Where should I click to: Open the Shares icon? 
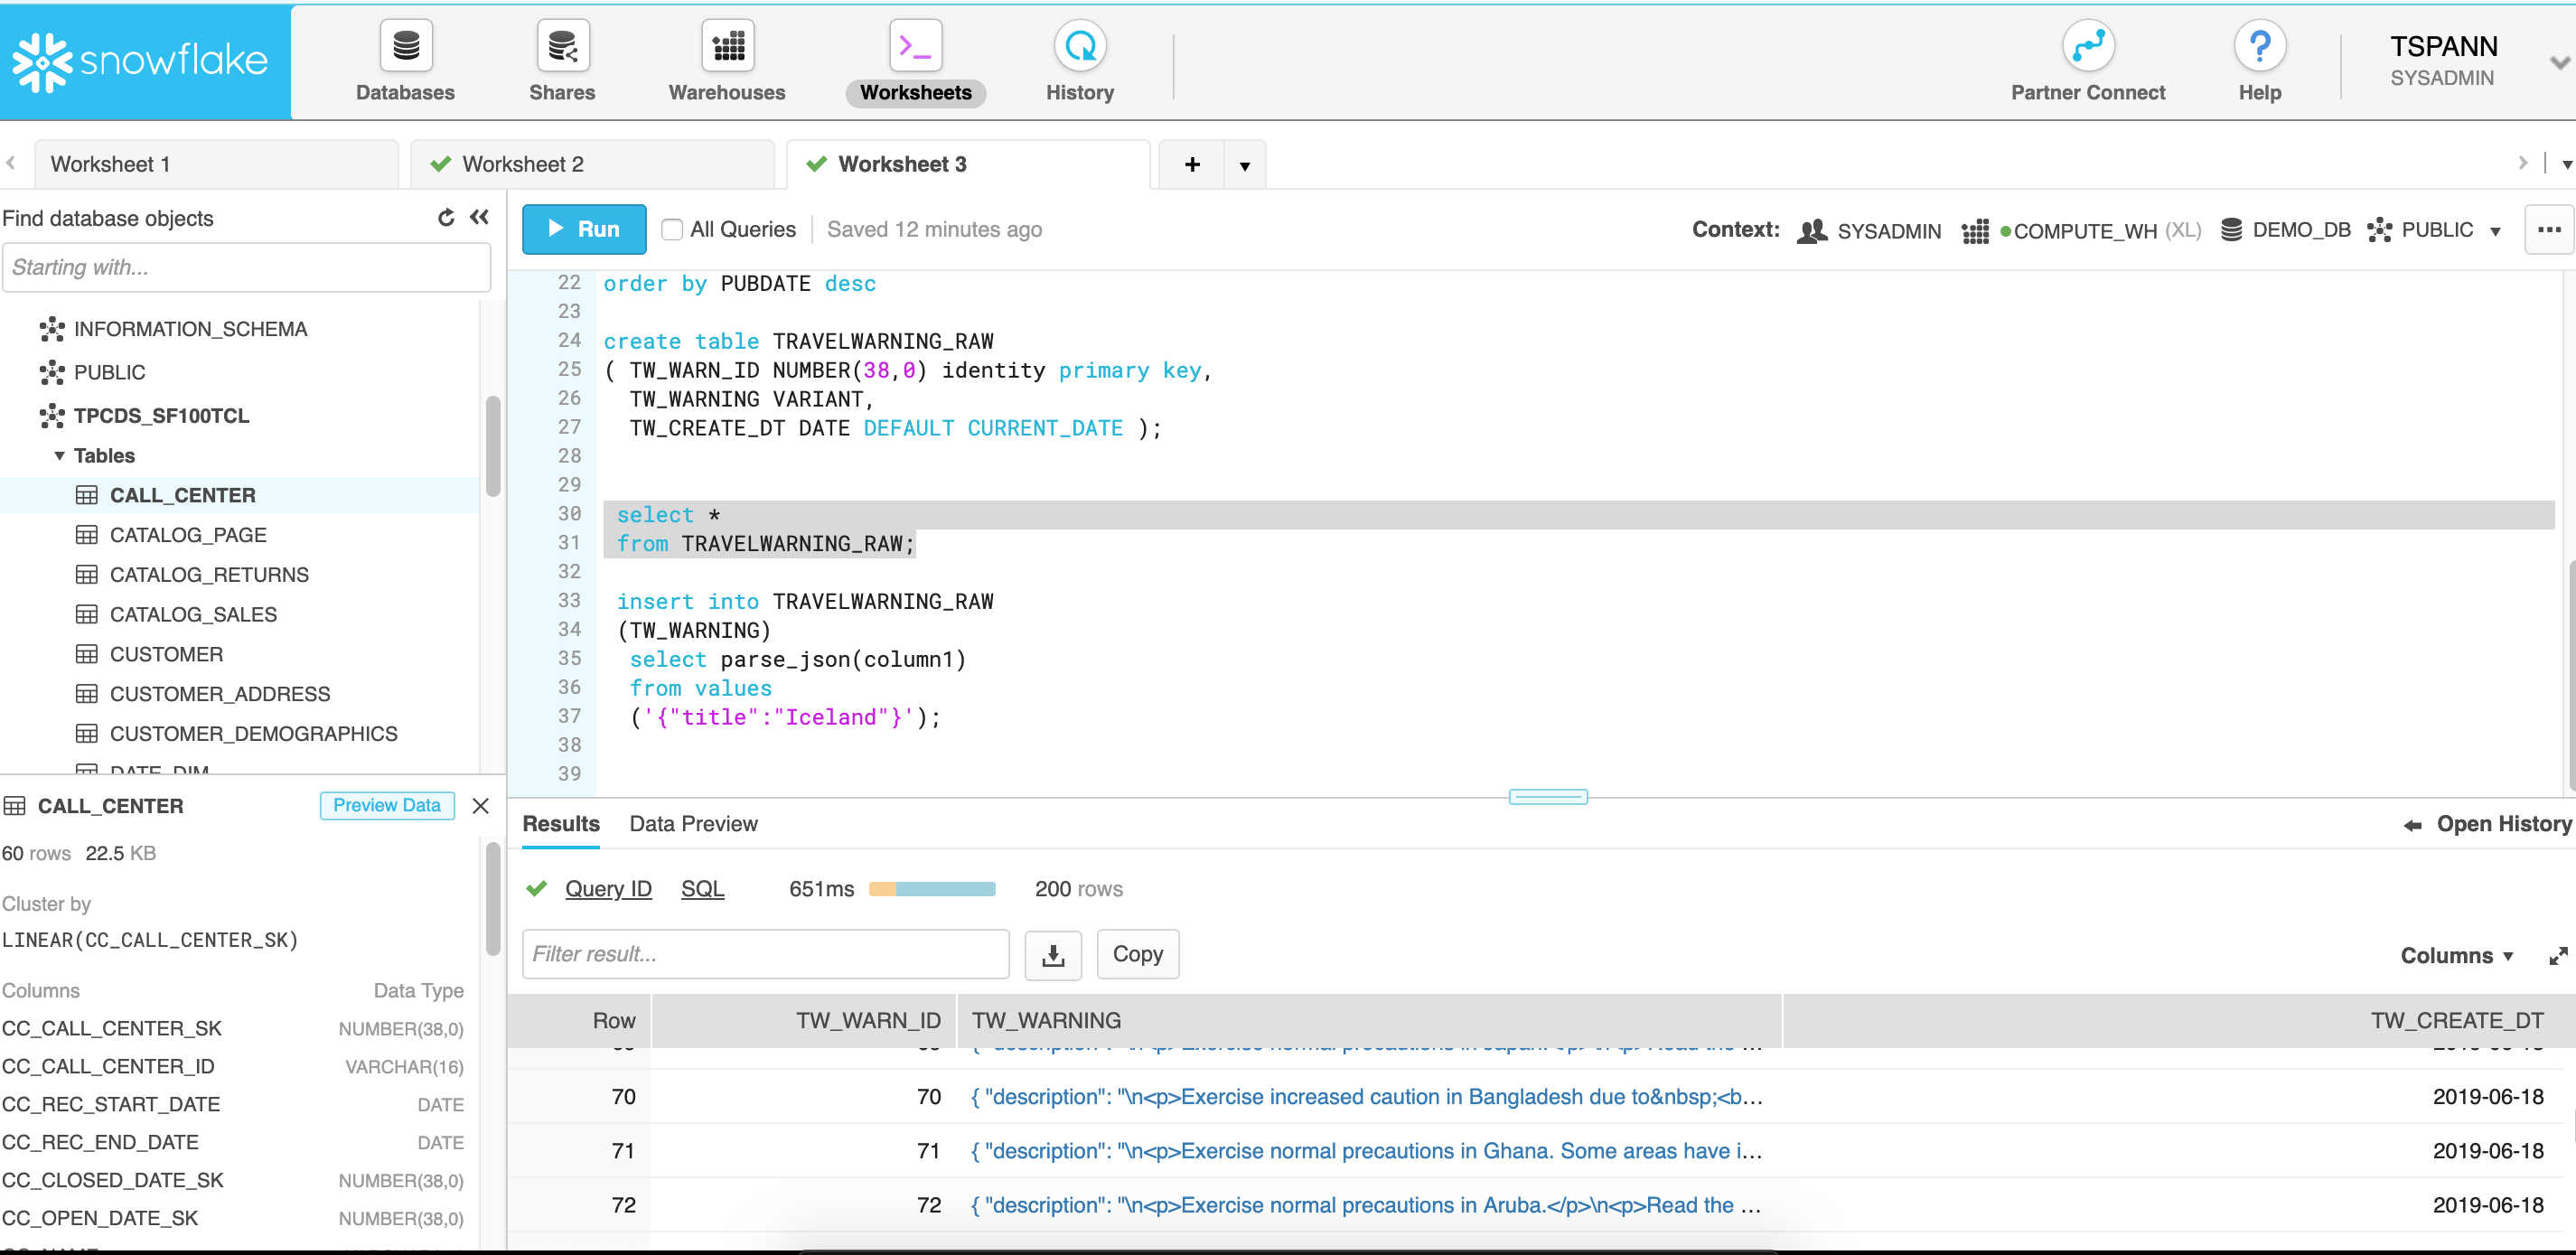pos(562,46)
